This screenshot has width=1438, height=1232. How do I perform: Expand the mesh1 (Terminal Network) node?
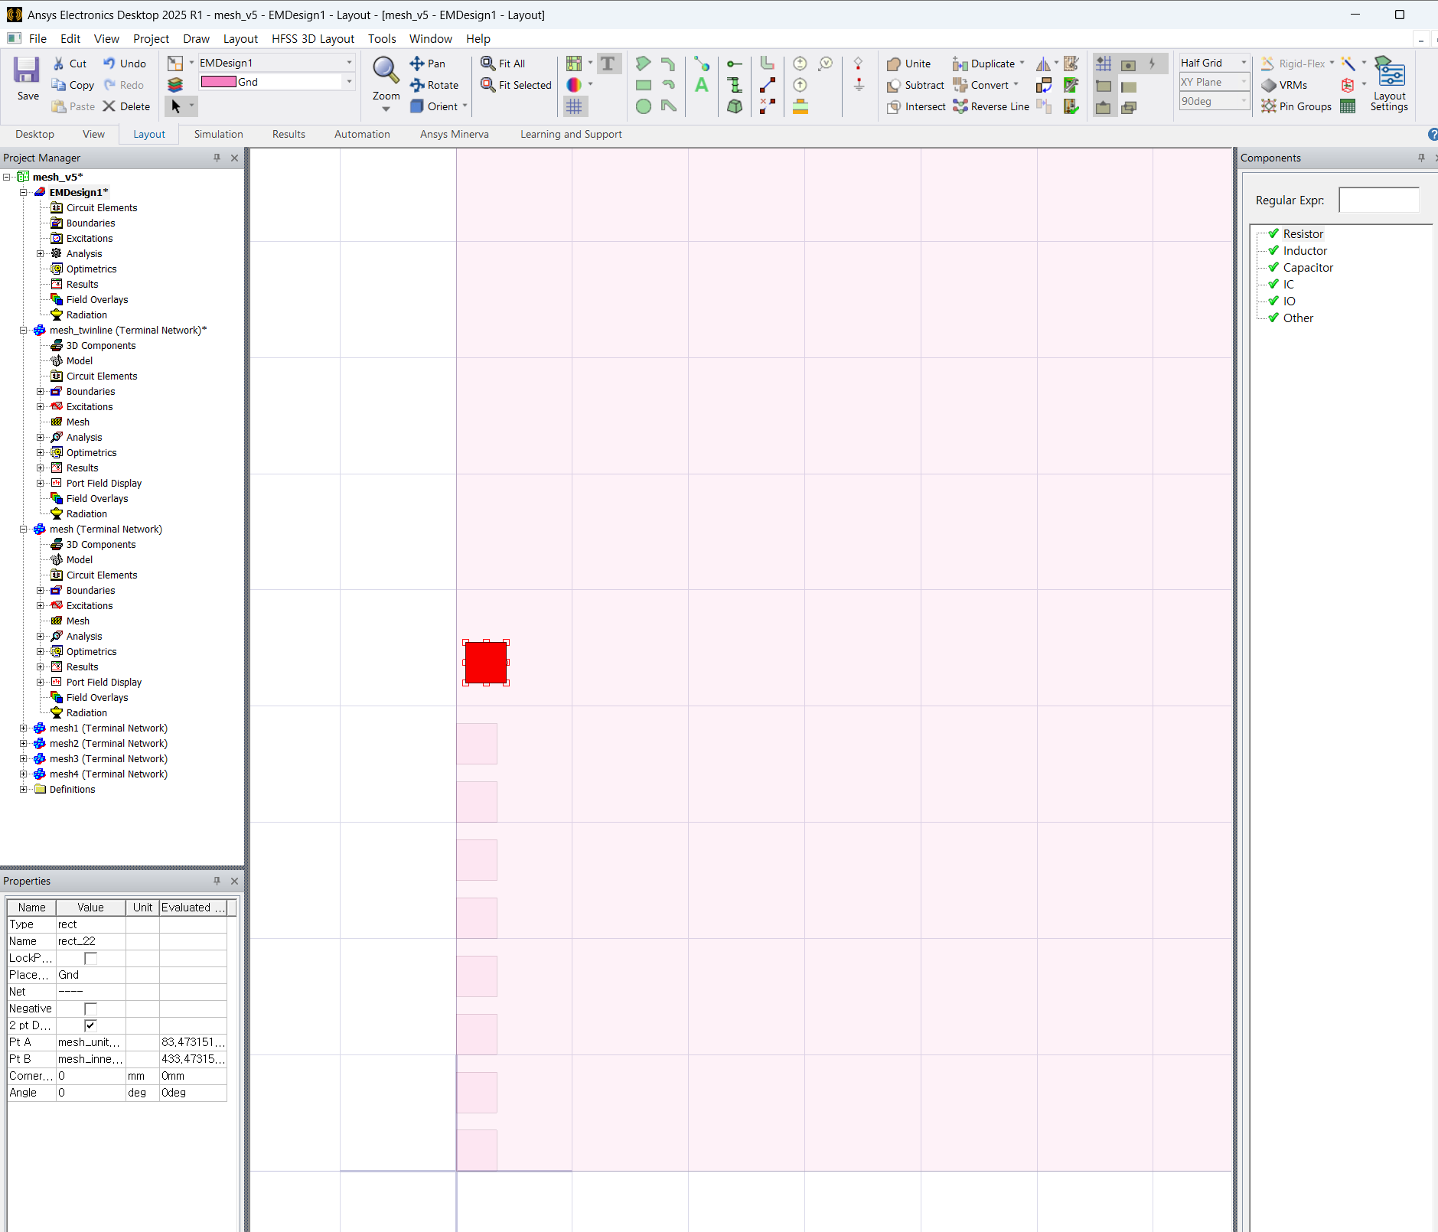[x=24, y=728]
